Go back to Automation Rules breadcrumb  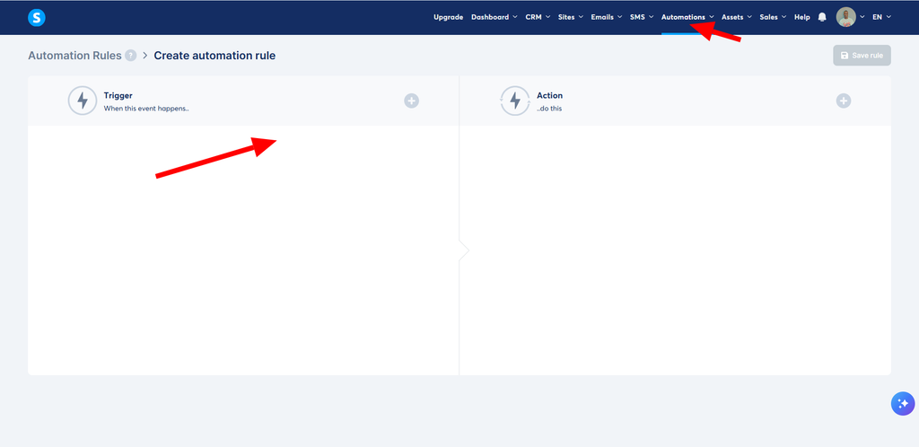[x=74, y=56]
